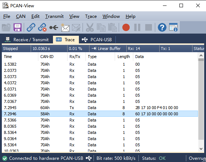Click the USB icon in status bar

point(89,158)
